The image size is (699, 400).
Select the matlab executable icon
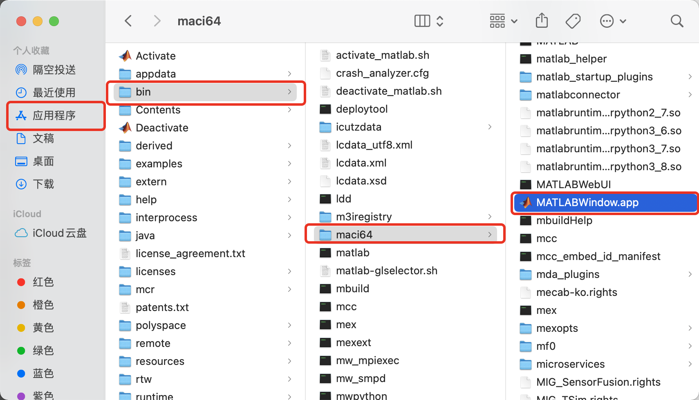pos(325,253)
